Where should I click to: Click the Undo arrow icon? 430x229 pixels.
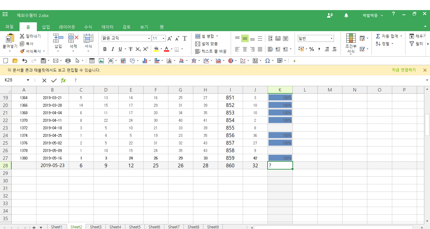pyautogui.click(x=25, y=61)
